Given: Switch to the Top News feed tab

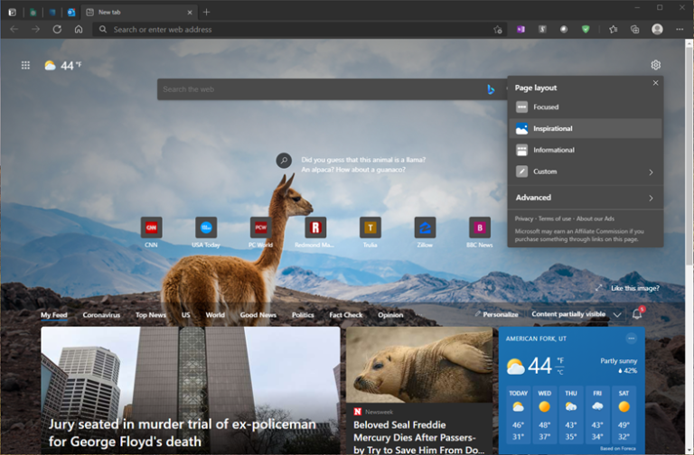Looking at the screenshot, I should coord(151,315).
